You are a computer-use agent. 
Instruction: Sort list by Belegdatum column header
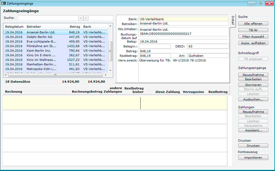click(14, 27)
